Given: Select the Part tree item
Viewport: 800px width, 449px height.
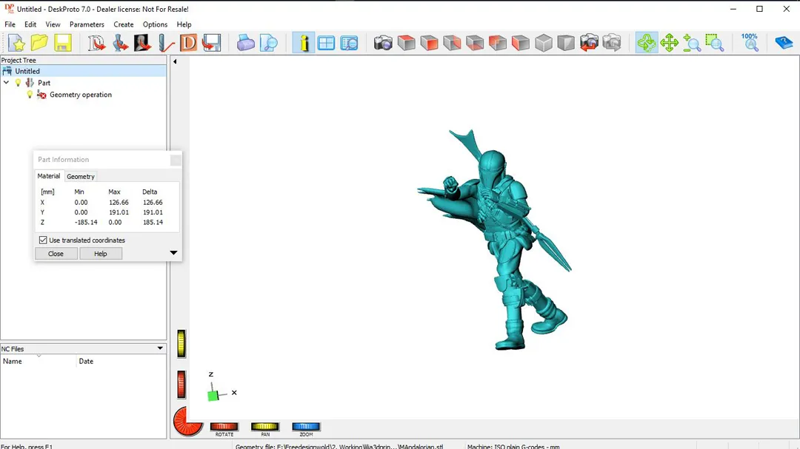Looking at the screenshot, I should click(44, 83).
